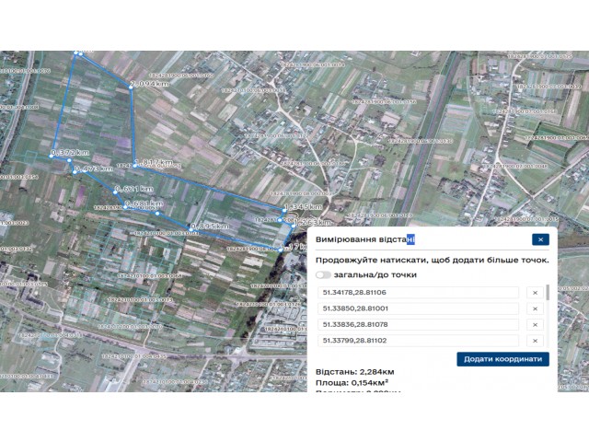Remove the 51.33799,28.81102 coordinate row
This screenshot has height=442, width=589.
tap(535, 341)
